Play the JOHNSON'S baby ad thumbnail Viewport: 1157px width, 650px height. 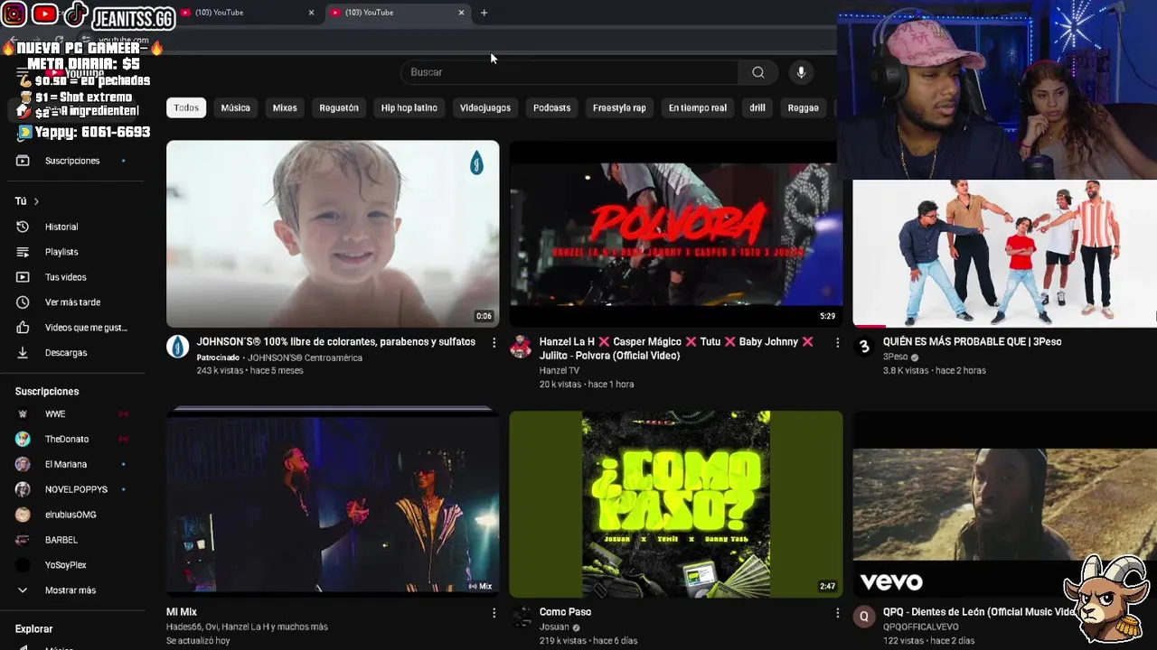click(x=333, y=233)
